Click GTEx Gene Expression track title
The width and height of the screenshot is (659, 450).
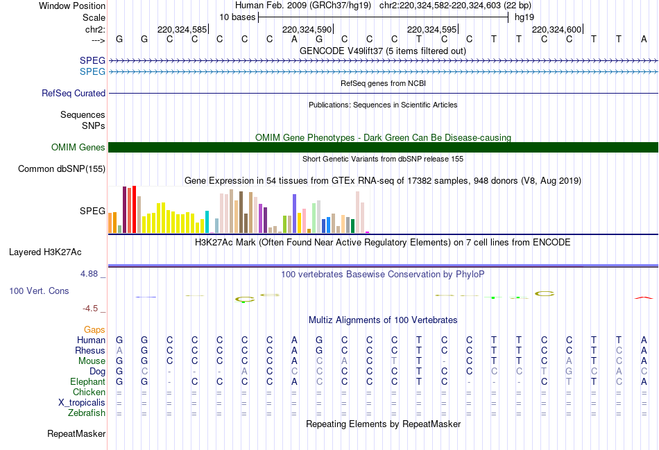383,181
